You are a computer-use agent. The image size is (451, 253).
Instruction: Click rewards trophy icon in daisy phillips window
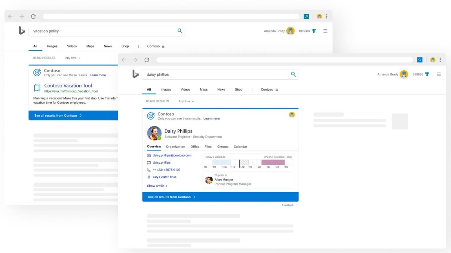point(427,74)
